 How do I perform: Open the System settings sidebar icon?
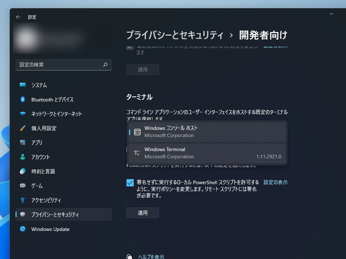22,85
